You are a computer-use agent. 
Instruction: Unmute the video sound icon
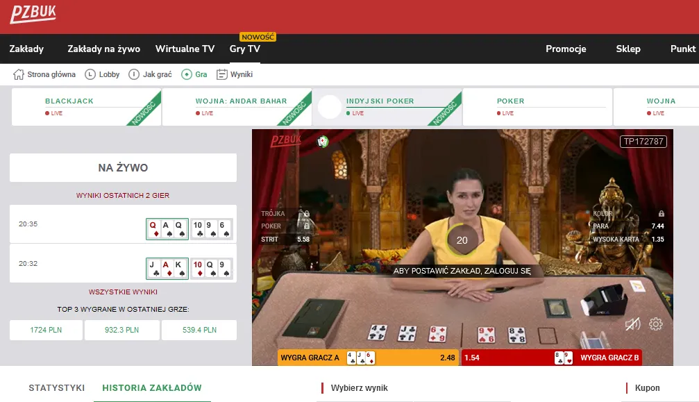(632, 324)
